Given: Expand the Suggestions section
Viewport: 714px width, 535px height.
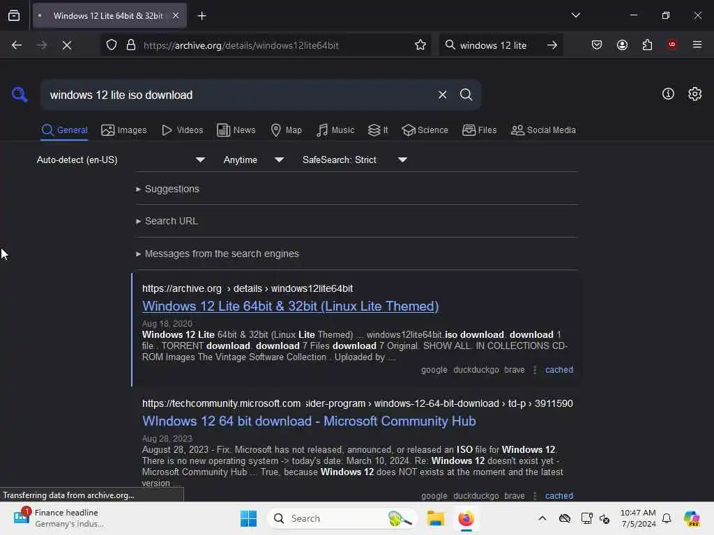Looking at the screenshot, I should pyautogui.click(x=167, y=189).
